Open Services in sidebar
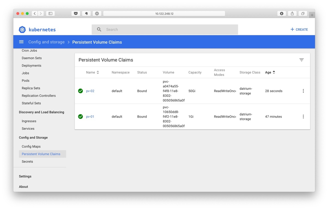This screenshot has height=209, width=328. pyautogui.click(x=28, y=129)
